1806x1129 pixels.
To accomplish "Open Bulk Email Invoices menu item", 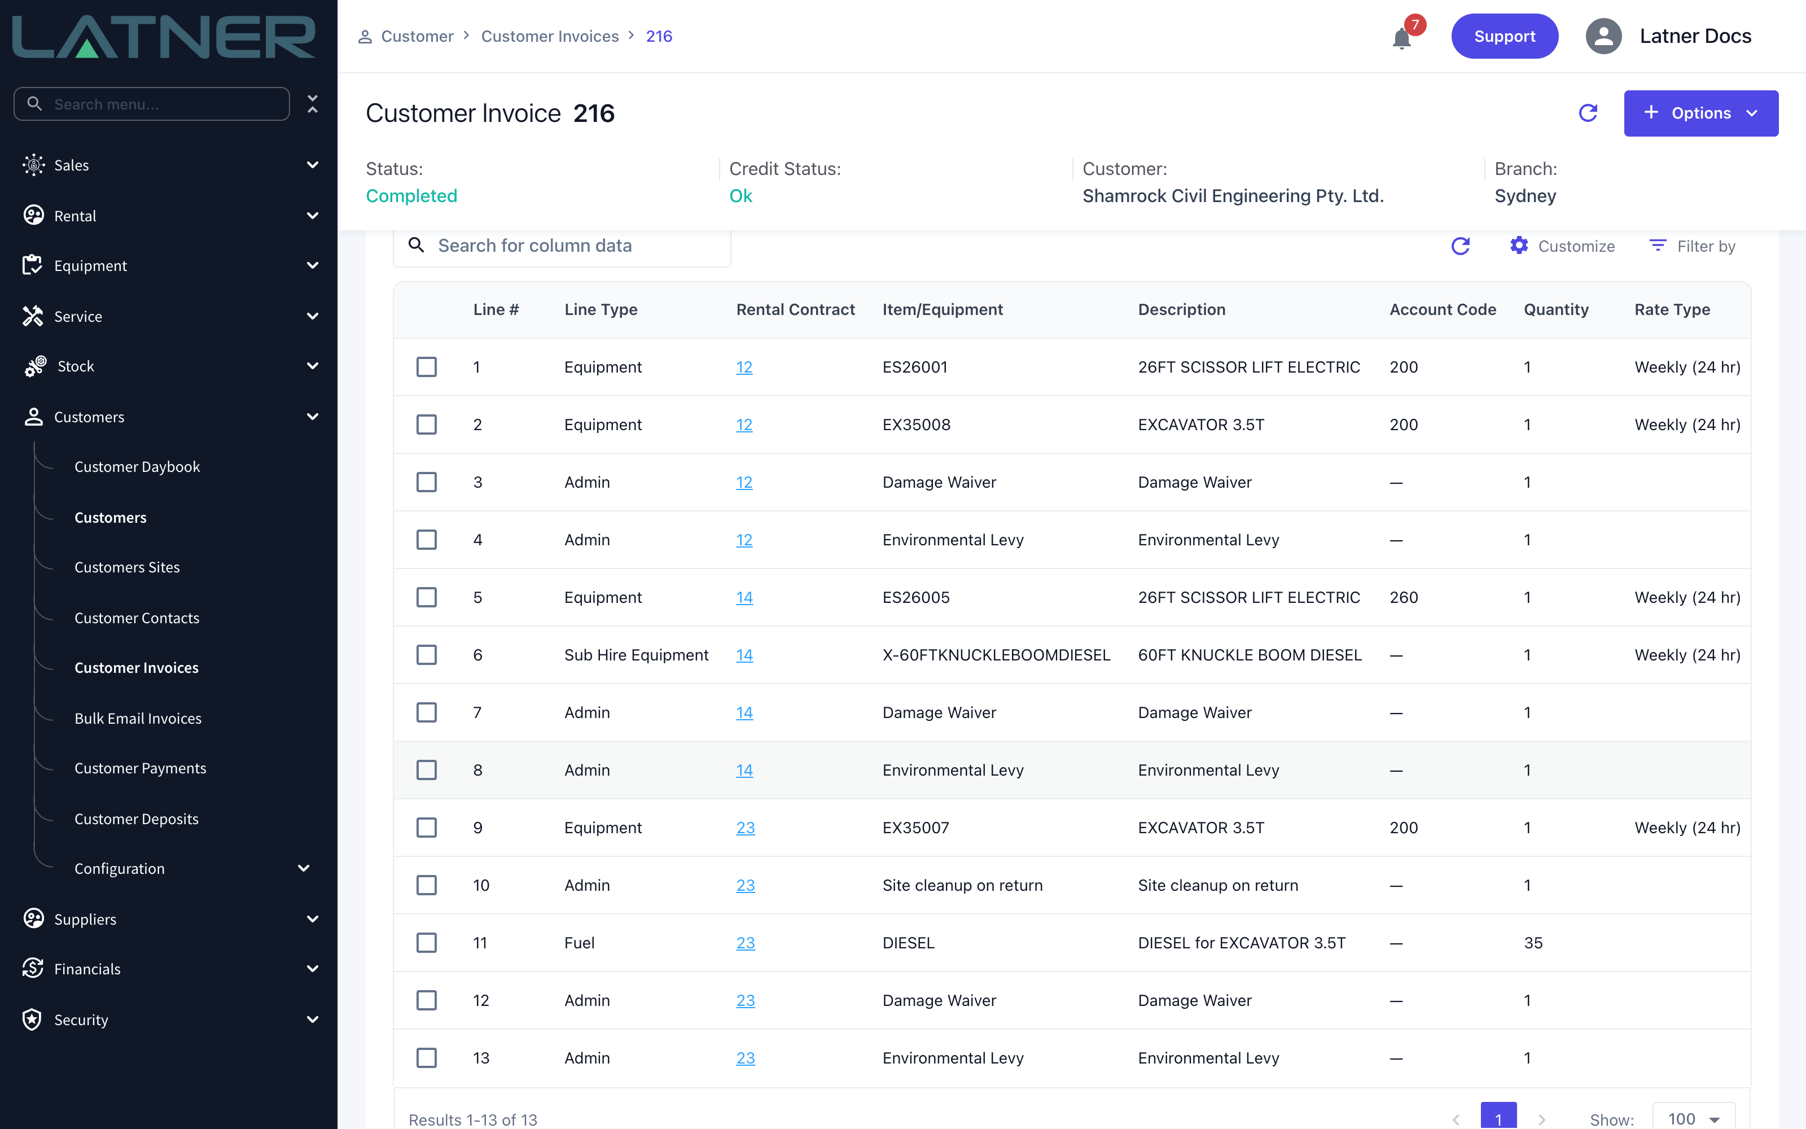I will [138, 717].
